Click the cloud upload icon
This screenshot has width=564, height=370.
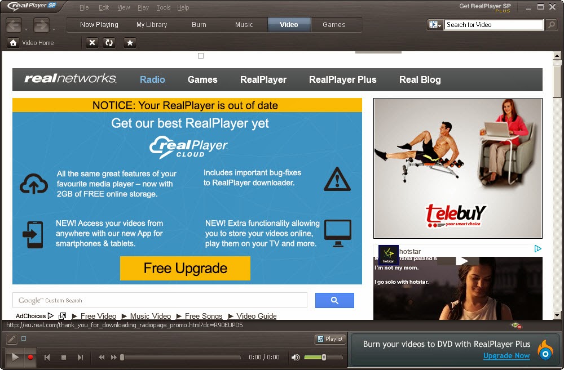[34, 184]
